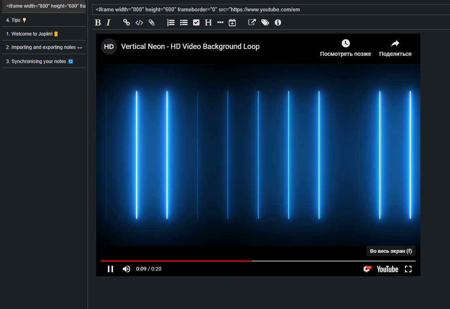450x309 pixels.
Task: Toggle bold formatting in editor toolbar
Action: point(98,23)
